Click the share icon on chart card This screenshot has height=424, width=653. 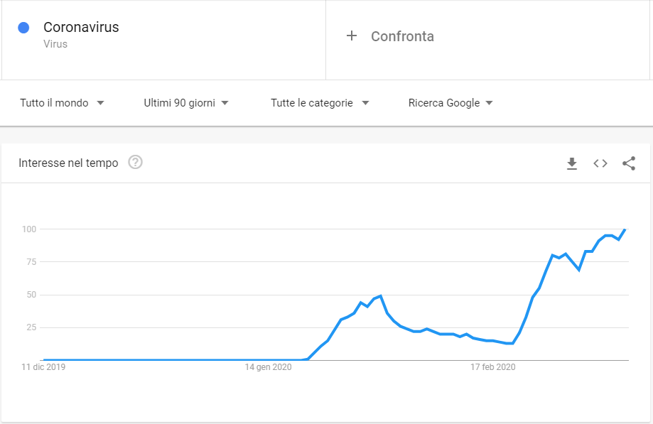(x=629, y=163)
